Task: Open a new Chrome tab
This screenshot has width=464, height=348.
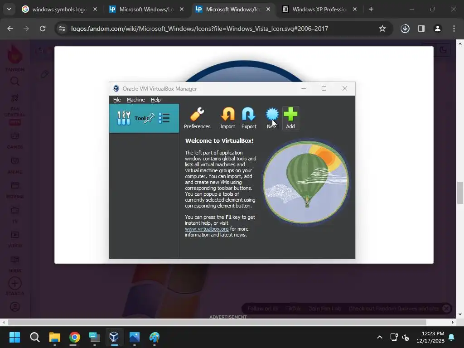Action: [371, 9]
